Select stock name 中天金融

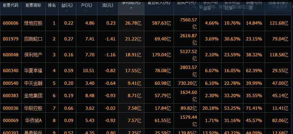[x=33, y=83]
